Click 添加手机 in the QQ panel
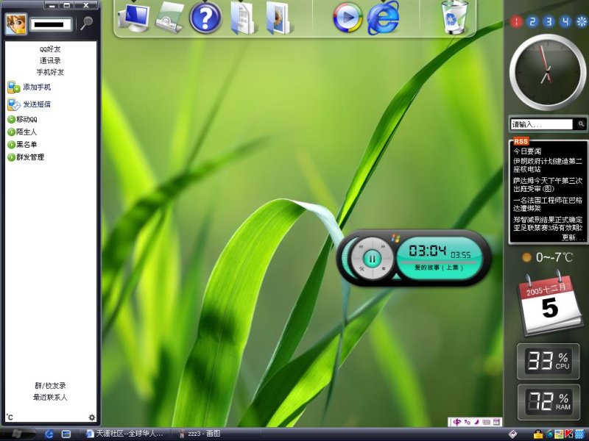This screenshot has width=589, height=441. (x=36, y=87)
